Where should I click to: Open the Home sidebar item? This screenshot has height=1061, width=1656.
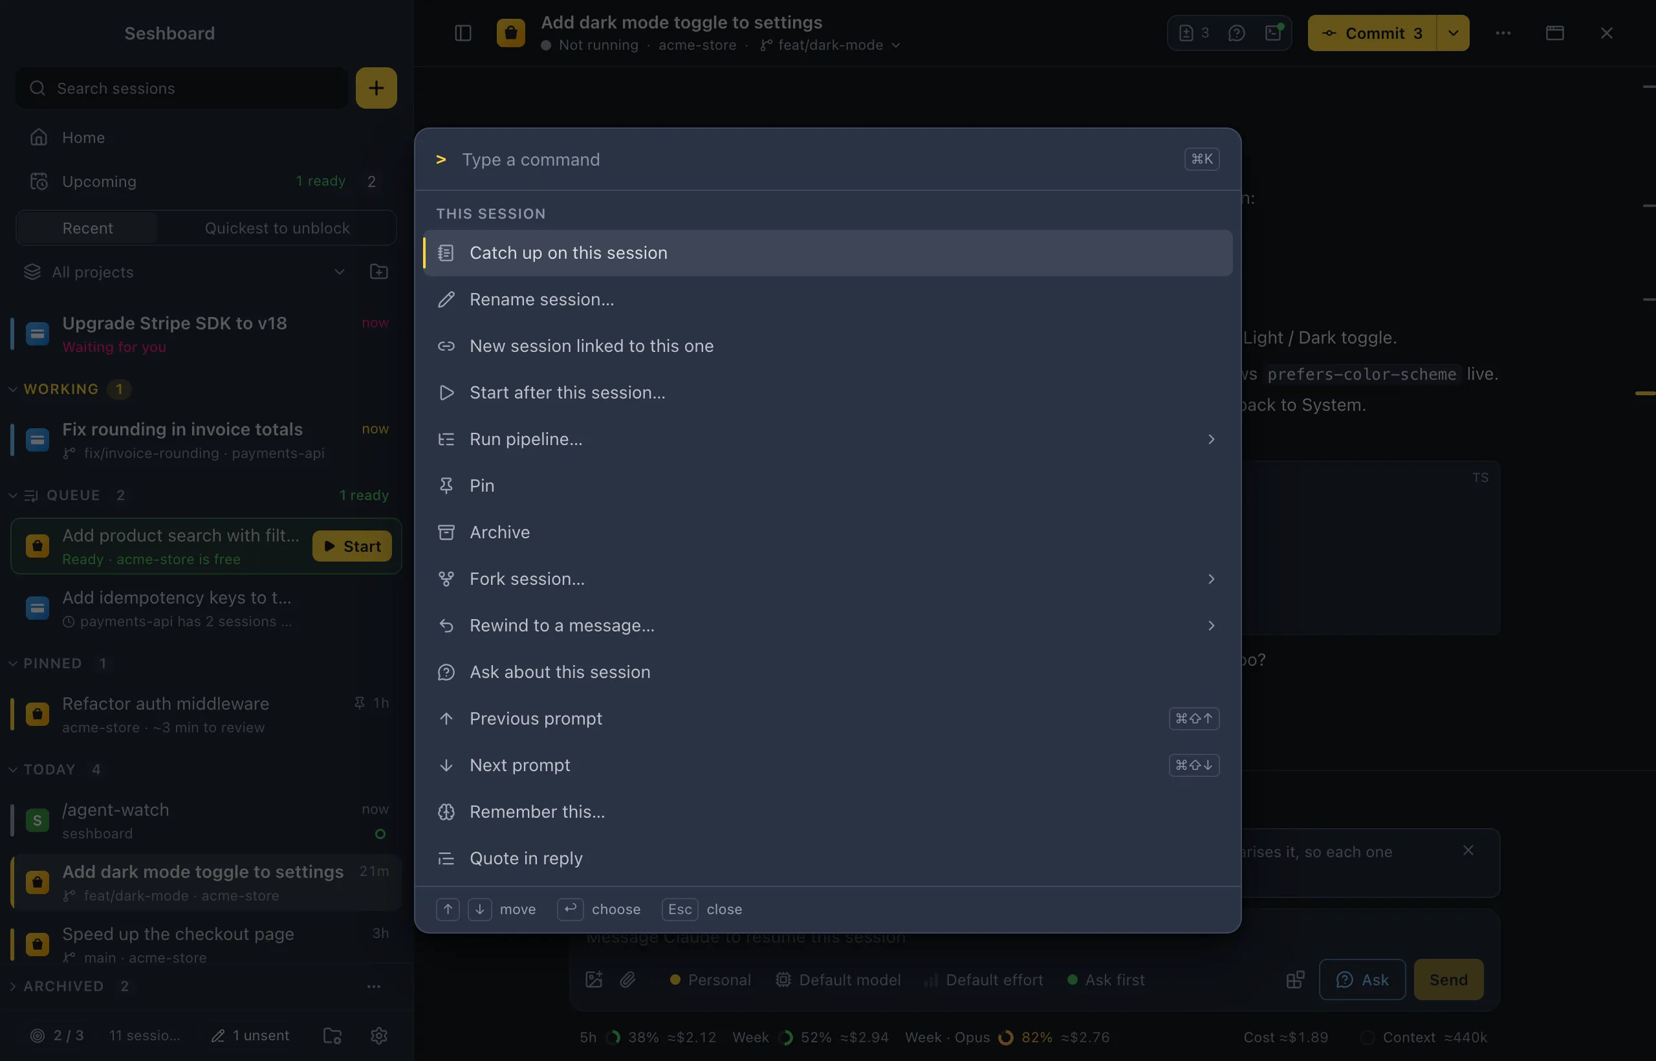pos(205,137)
